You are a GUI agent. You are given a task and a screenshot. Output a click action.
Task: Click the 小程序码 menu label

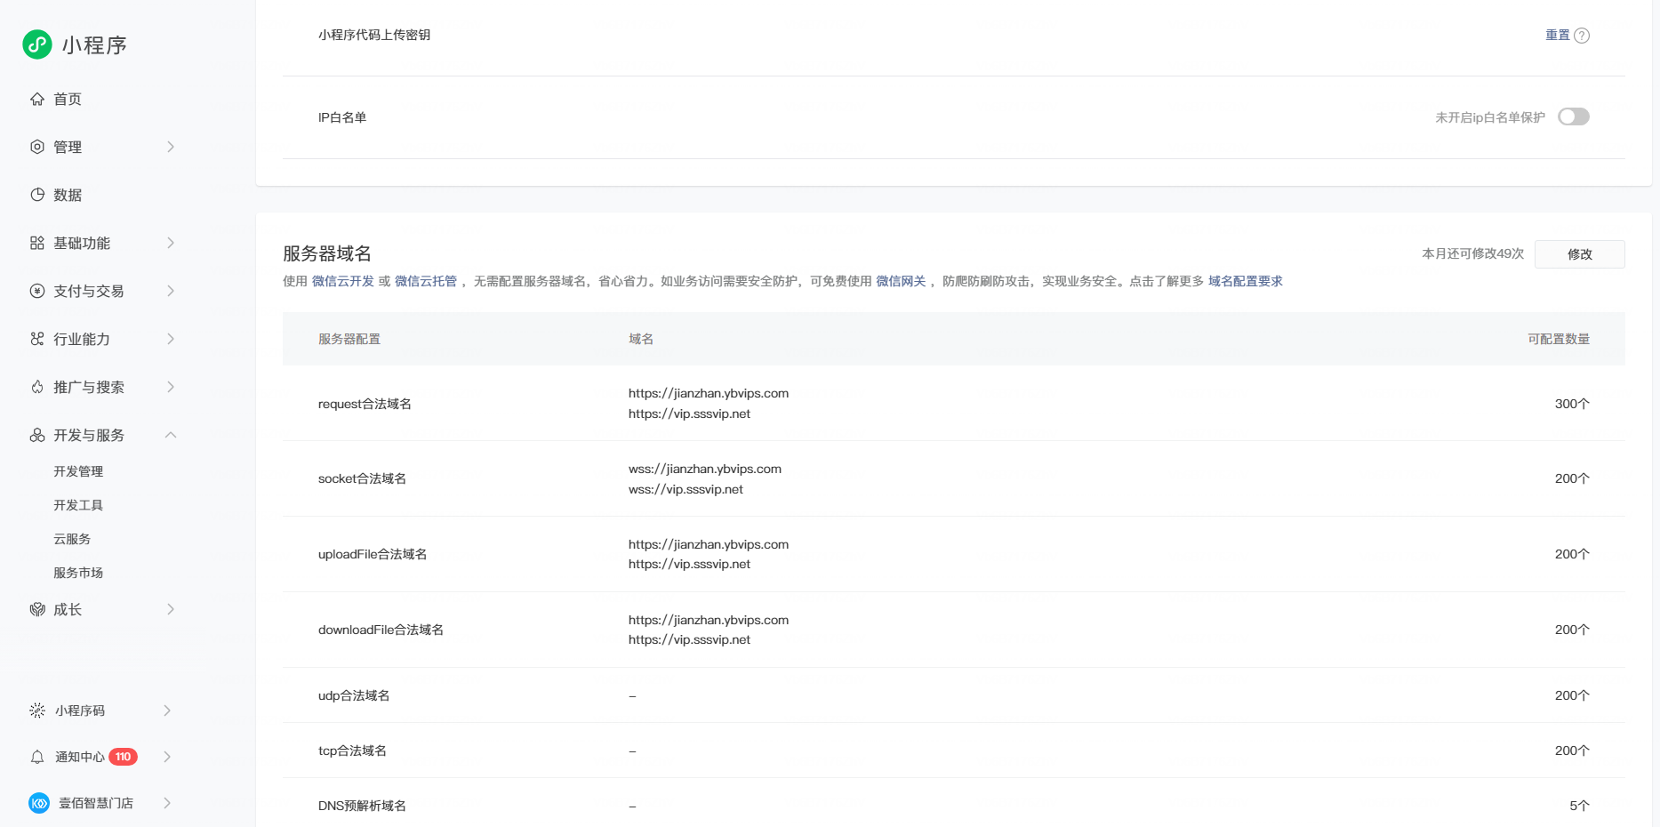80,711
